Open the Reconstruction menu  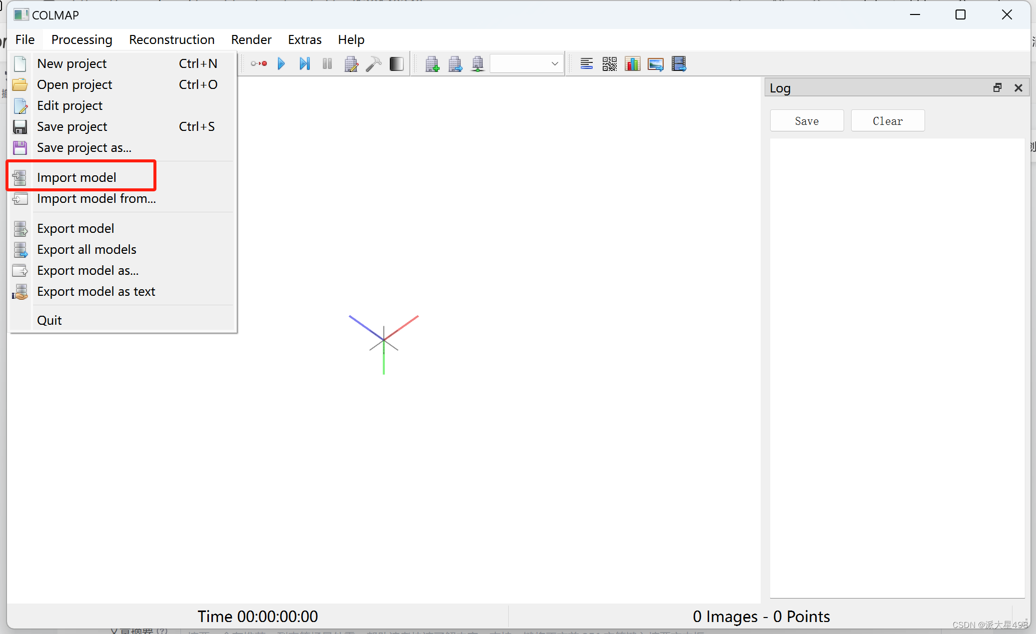[171, 39]
